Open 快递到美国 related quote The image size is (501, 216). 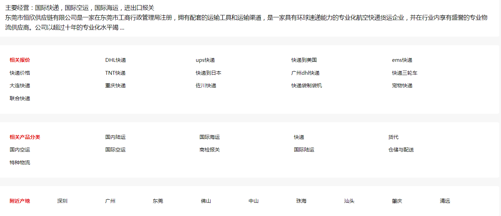(x=304, y=60)
